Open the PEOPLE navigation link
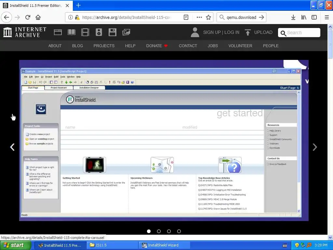 click(271, 46)
